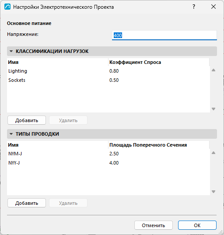Viewport: 224px width, 235px height.
Task: Click the 0.50 demand factor value
Action: pyautogui.click(x=114, y=80)
